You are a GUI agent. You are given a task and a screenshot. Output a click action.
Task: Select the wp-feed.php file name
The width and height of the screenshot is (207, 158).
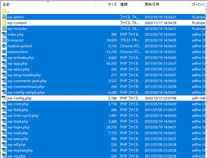click(x=18, y=110)
